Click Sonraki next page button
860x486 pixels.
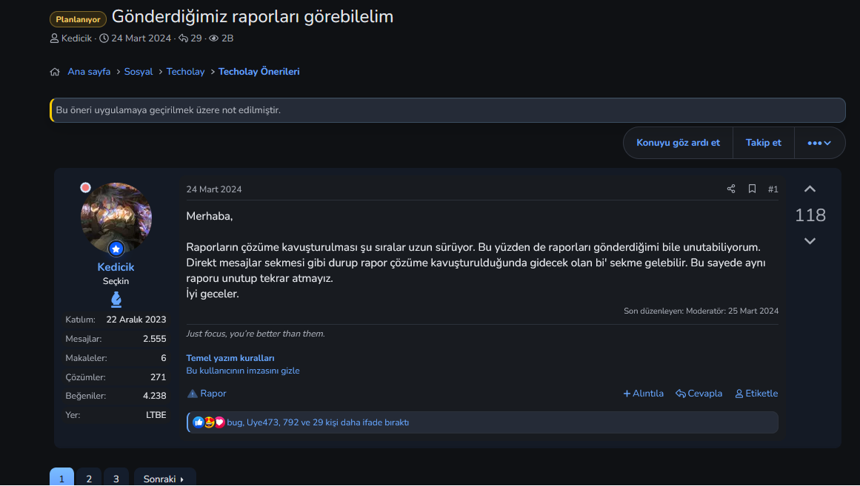164,478
